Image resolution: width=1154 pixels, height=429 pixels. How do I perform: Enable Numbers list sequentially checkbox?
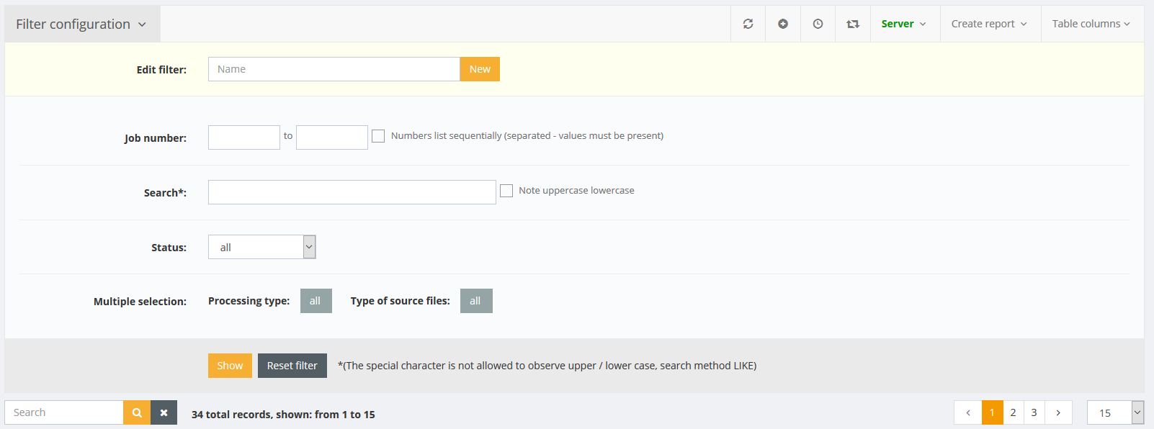(378, 136)
